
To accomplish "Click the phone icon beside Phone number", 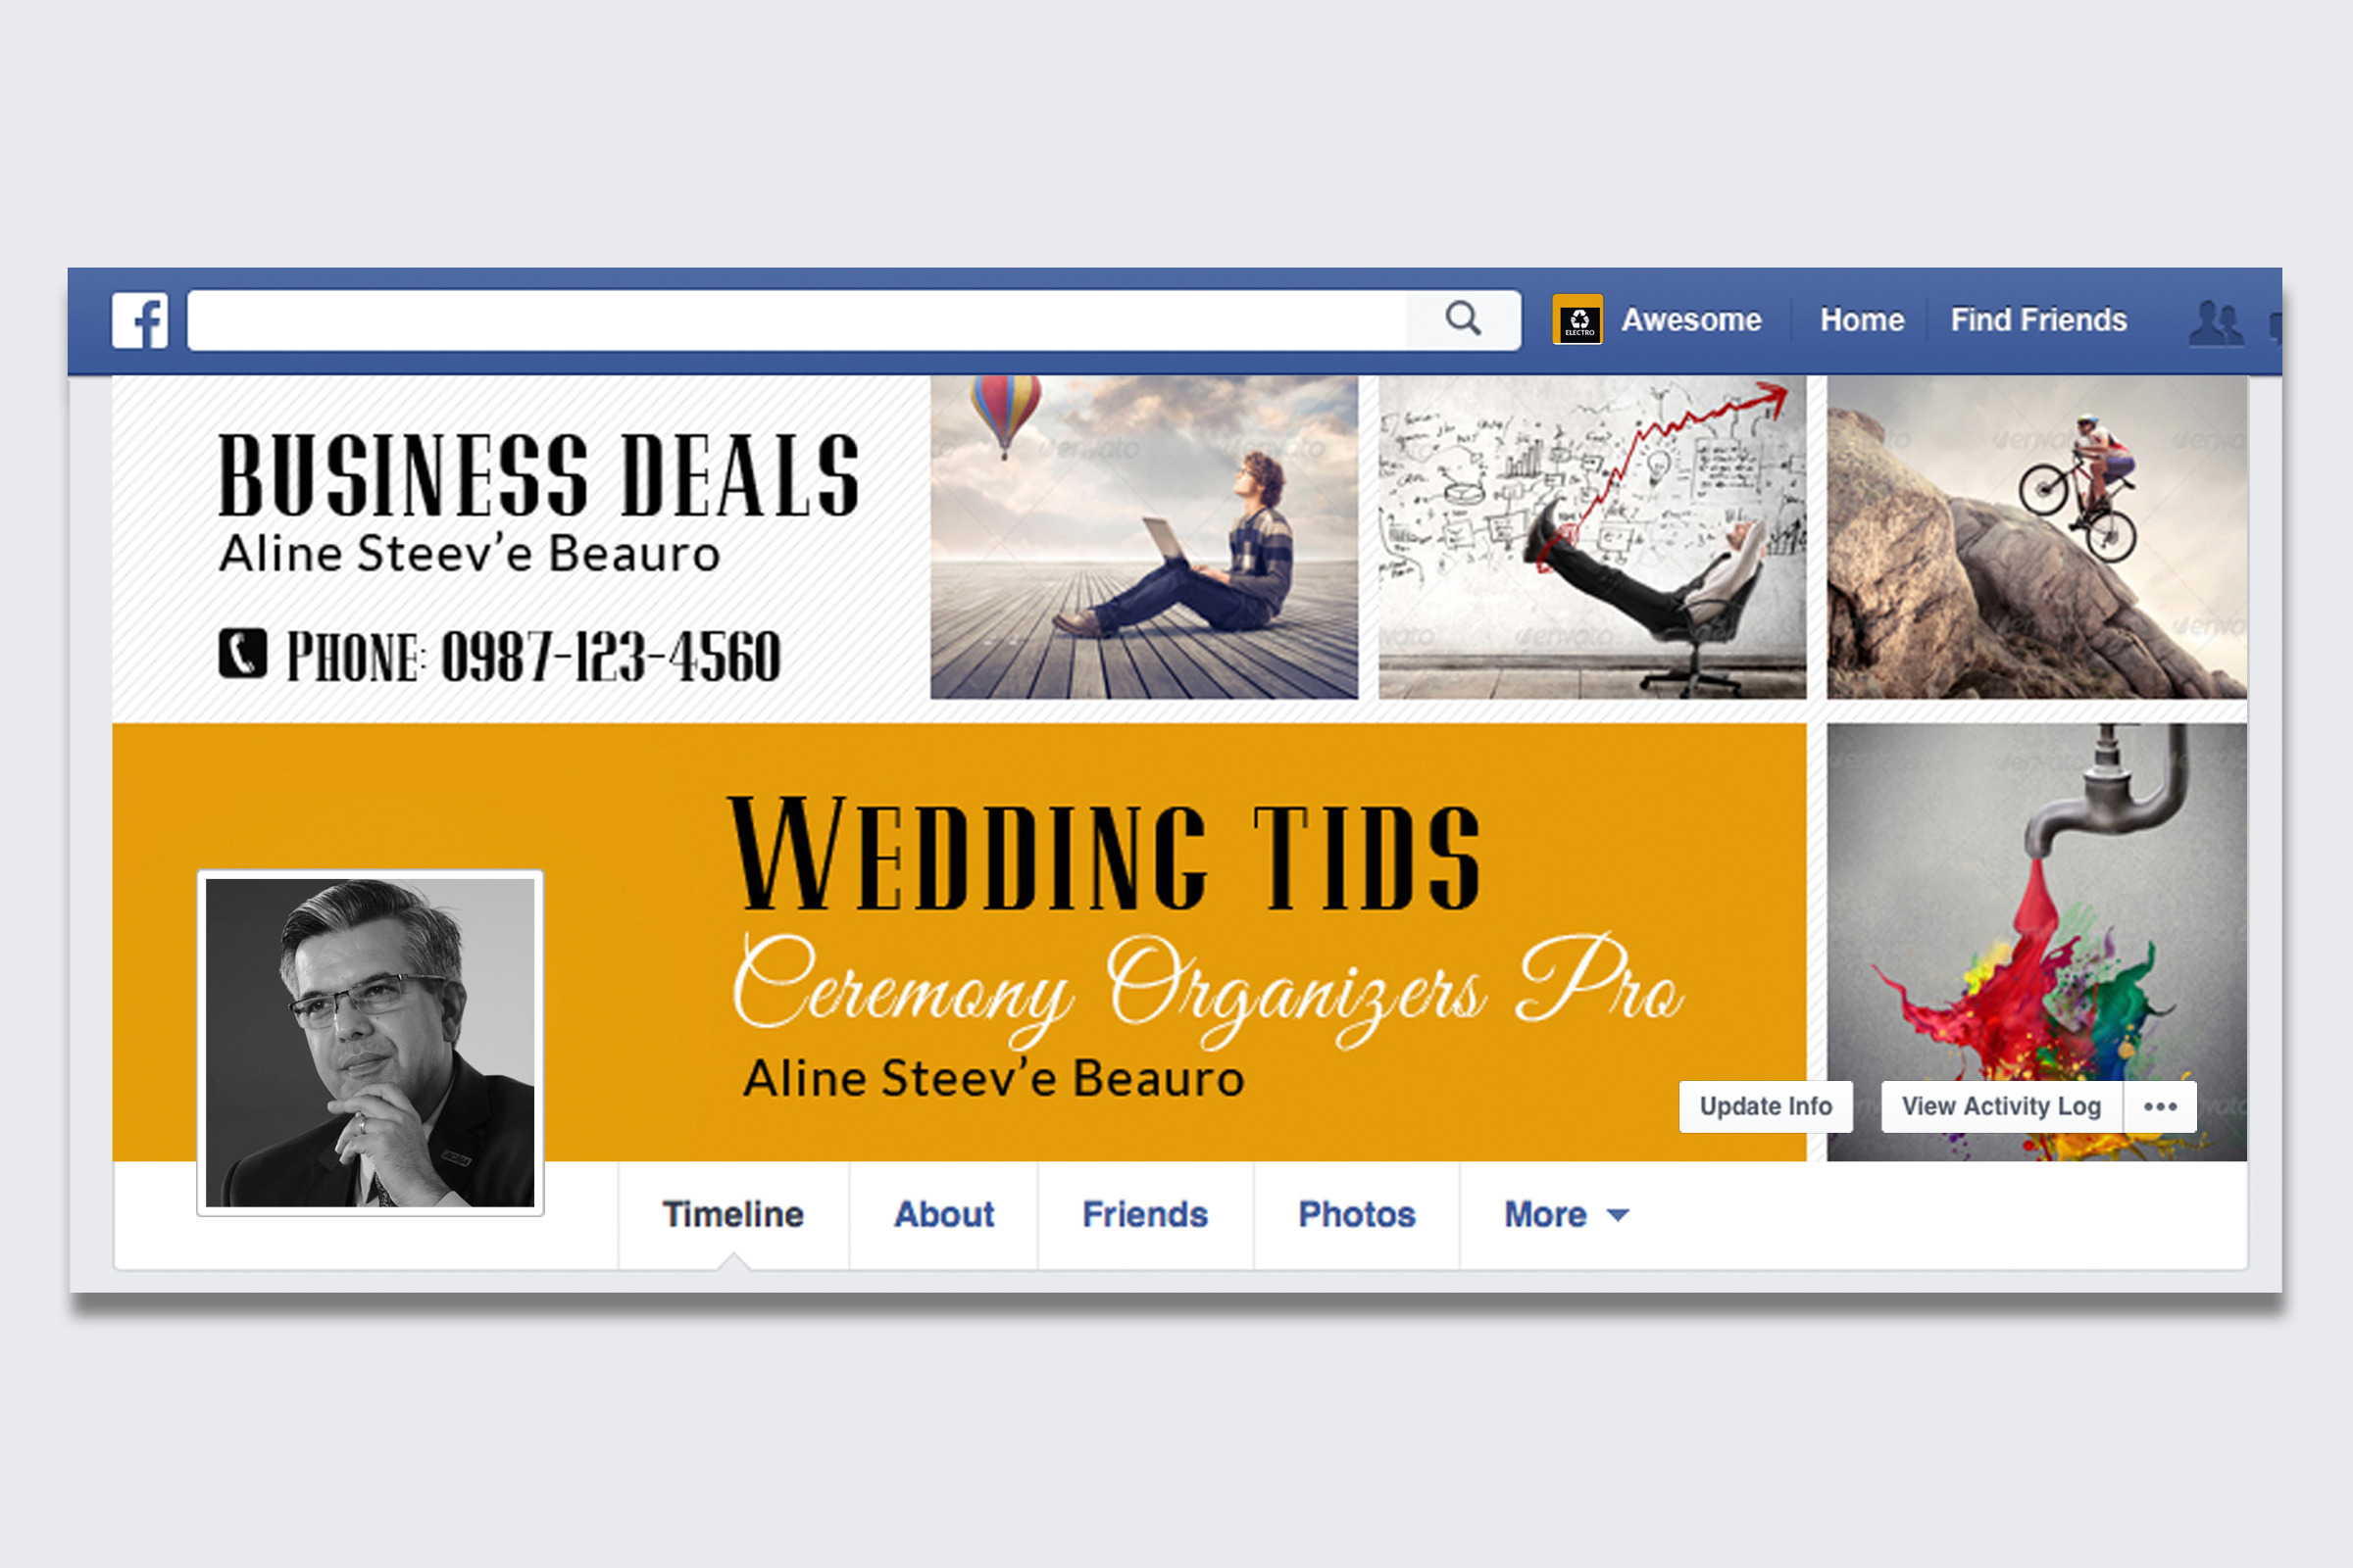I will click(243, 653).
